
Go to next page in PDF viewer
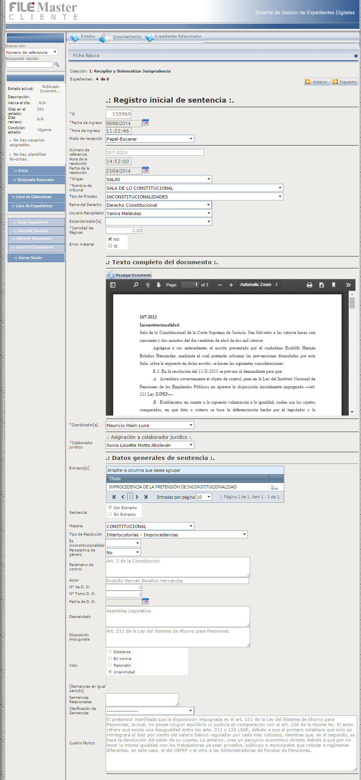click(159, 285)
